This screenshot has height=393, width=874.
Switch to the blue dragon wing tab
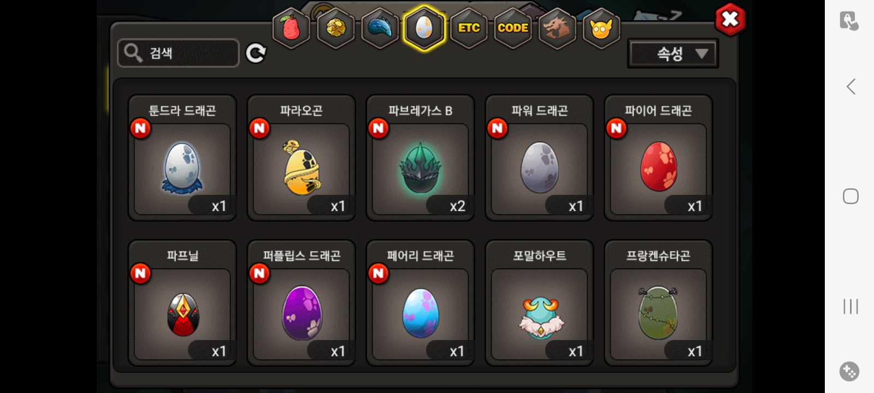tap(380, 28)
